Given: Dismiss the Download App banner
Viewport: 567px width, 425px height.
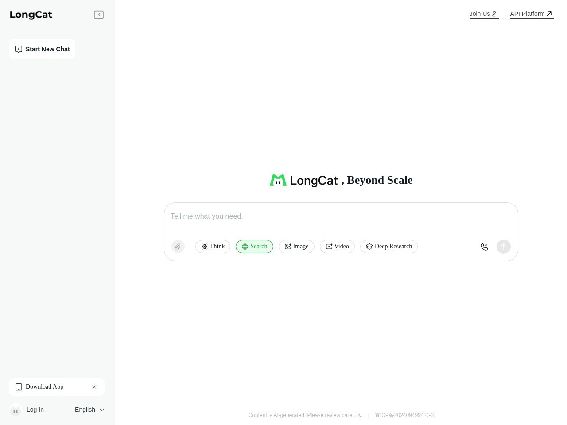Looking at the screenshot, I should pos(94,387).
